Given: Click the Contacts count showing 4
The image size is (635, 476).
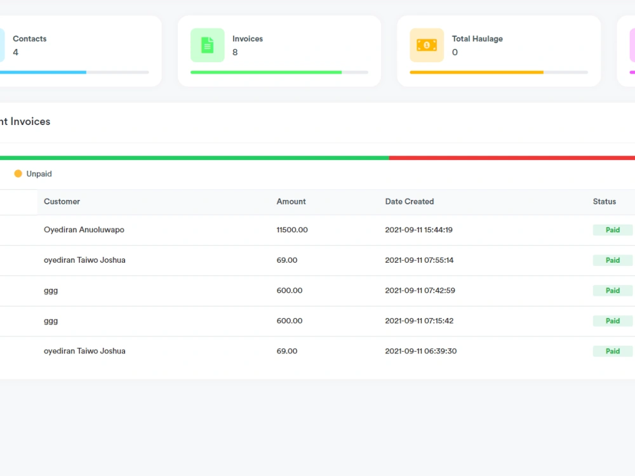Looking at the screenshot, I should click(15, 52).
